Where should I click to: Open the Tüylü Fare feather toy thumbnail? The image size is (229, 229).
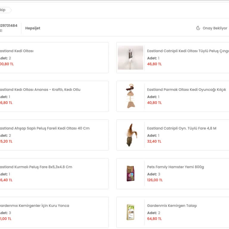coord(130,135)
